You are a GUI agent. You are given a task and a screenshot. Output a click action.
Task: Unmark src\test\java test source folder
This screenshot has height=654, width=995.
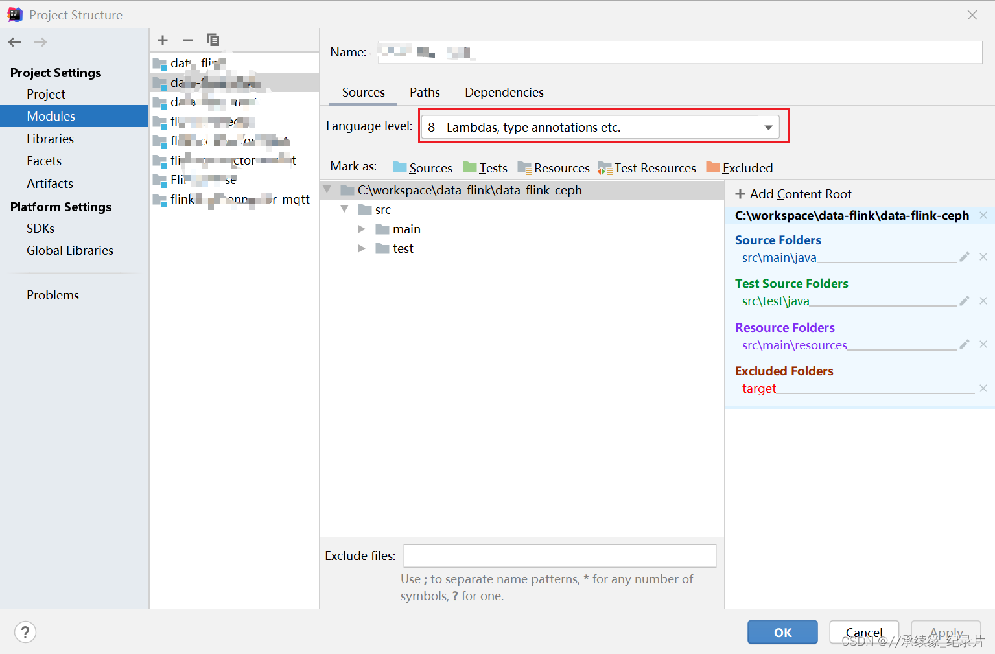(983, 301)
